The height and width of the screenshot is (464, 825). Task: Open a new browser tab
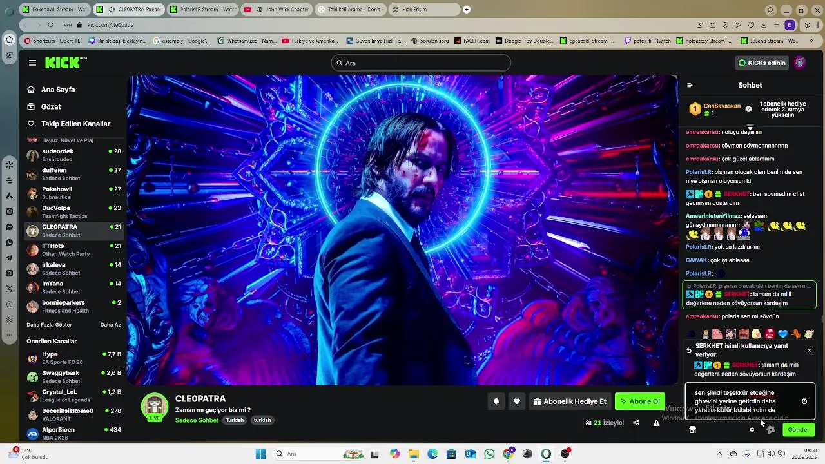point(467,10)
